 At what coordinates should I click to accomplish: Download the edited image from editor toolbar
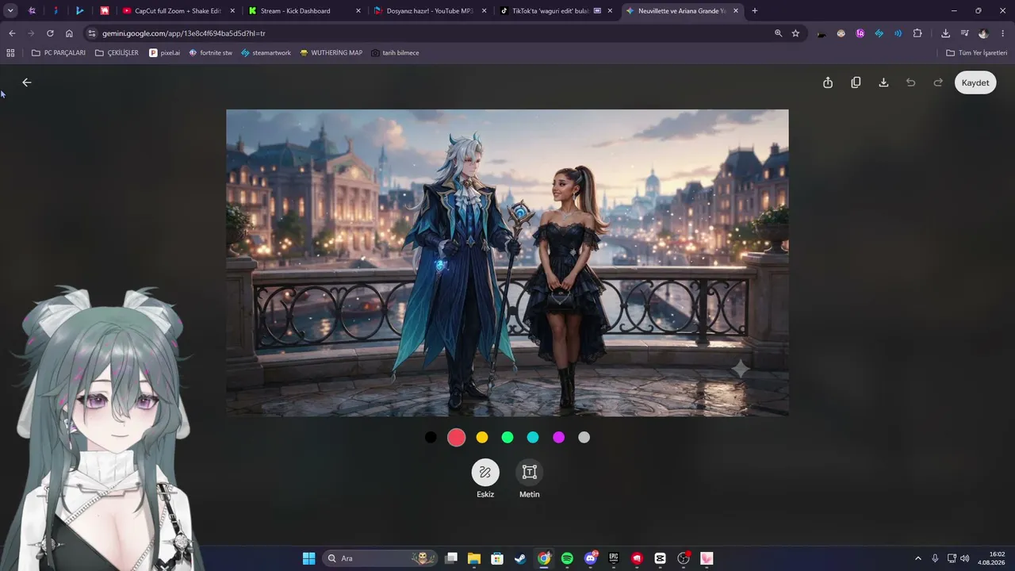tap(883, 82)
